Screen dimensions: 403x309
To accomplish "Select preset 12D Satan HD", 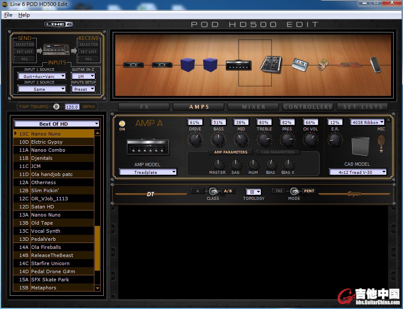I will [x=53, y=207].
